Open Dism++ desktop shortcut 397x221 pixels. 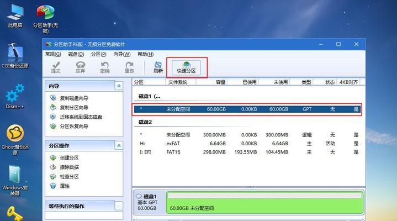pyautogui.click(x=15, y=96)
